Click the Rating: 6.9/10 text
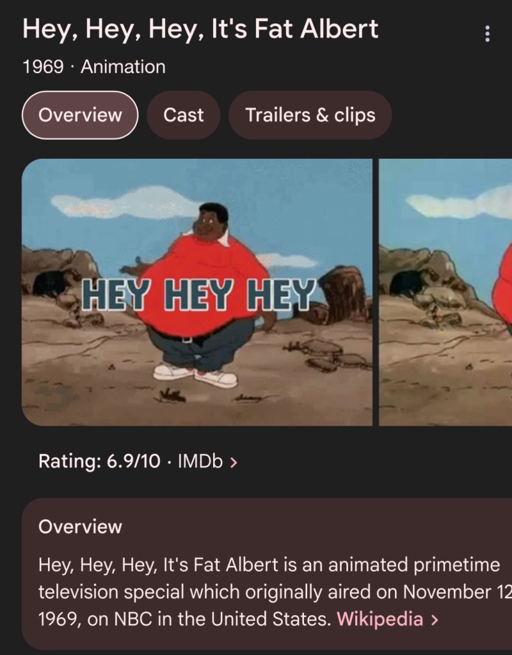512x655 pixels. point(99,461)
